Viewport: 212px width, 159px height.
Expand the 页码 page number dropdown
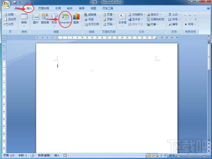tap(109, 24)
